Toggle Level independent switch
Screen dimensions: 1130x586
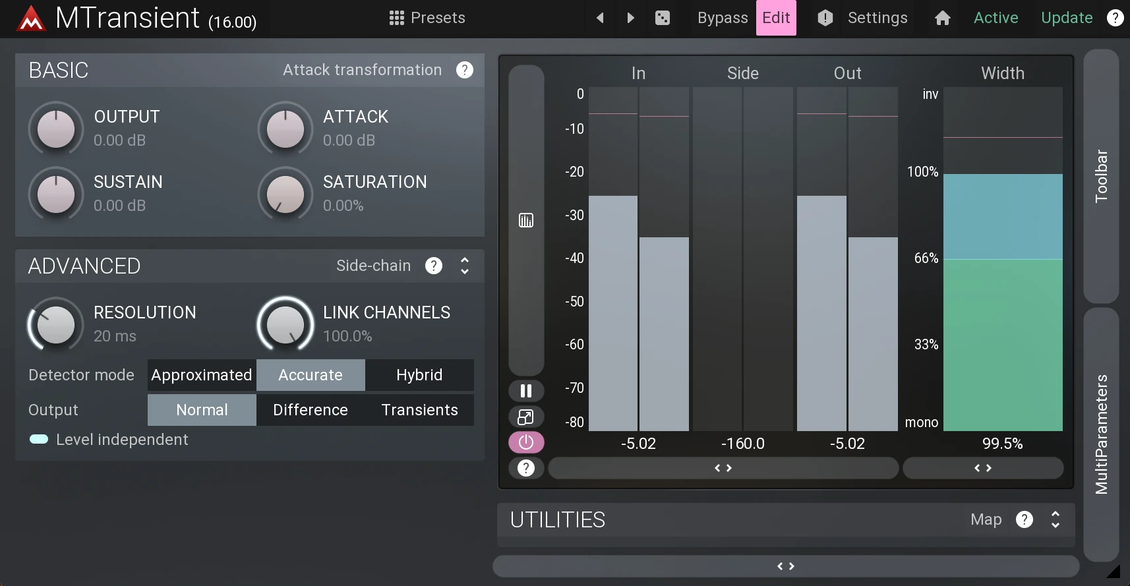[x=39, y=440]
